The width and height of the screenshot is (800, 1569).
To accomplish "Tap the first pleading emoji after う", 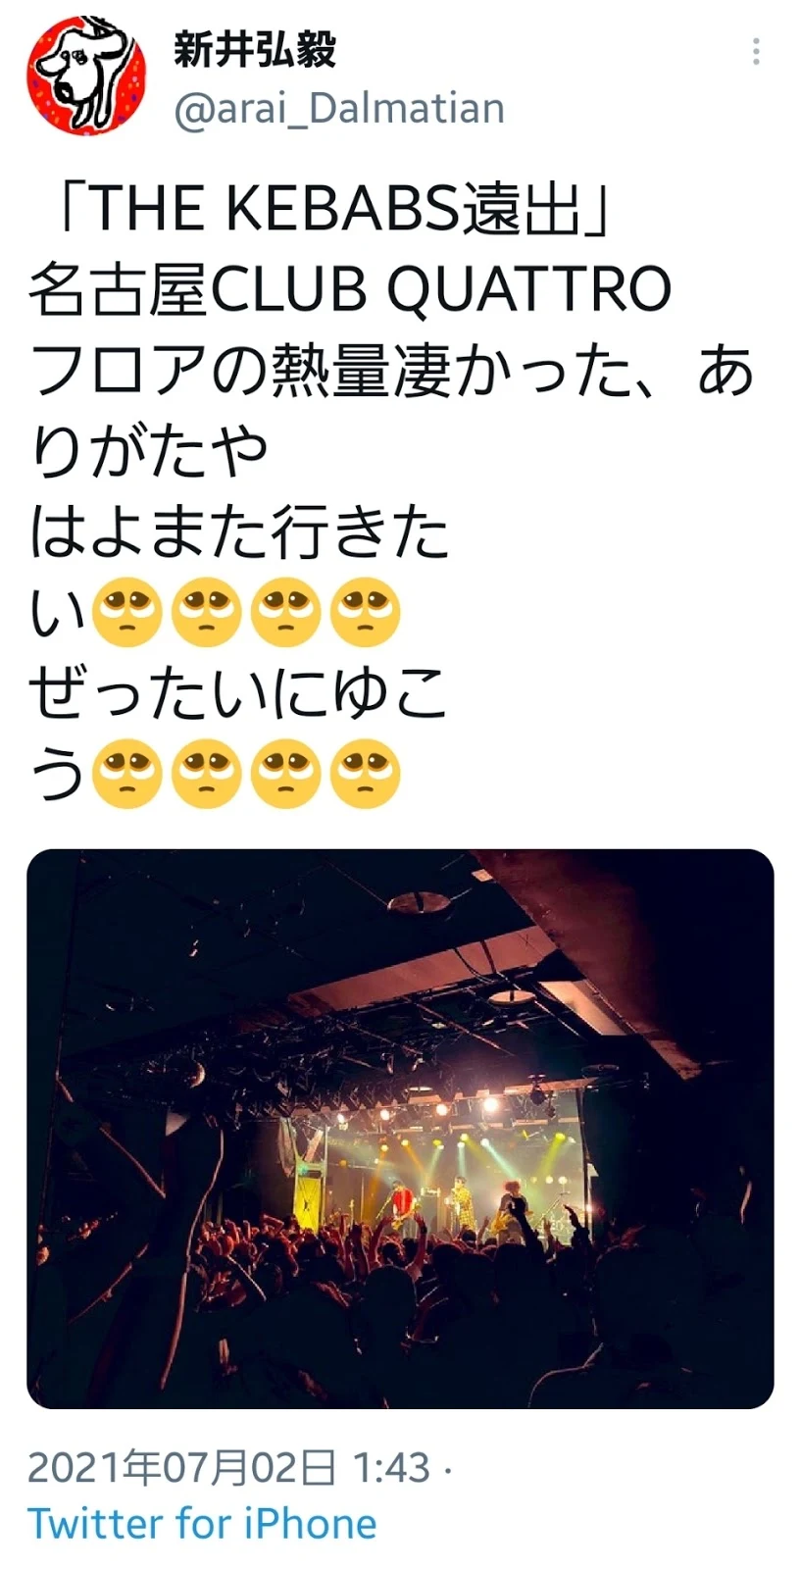I will pos(126,774).
